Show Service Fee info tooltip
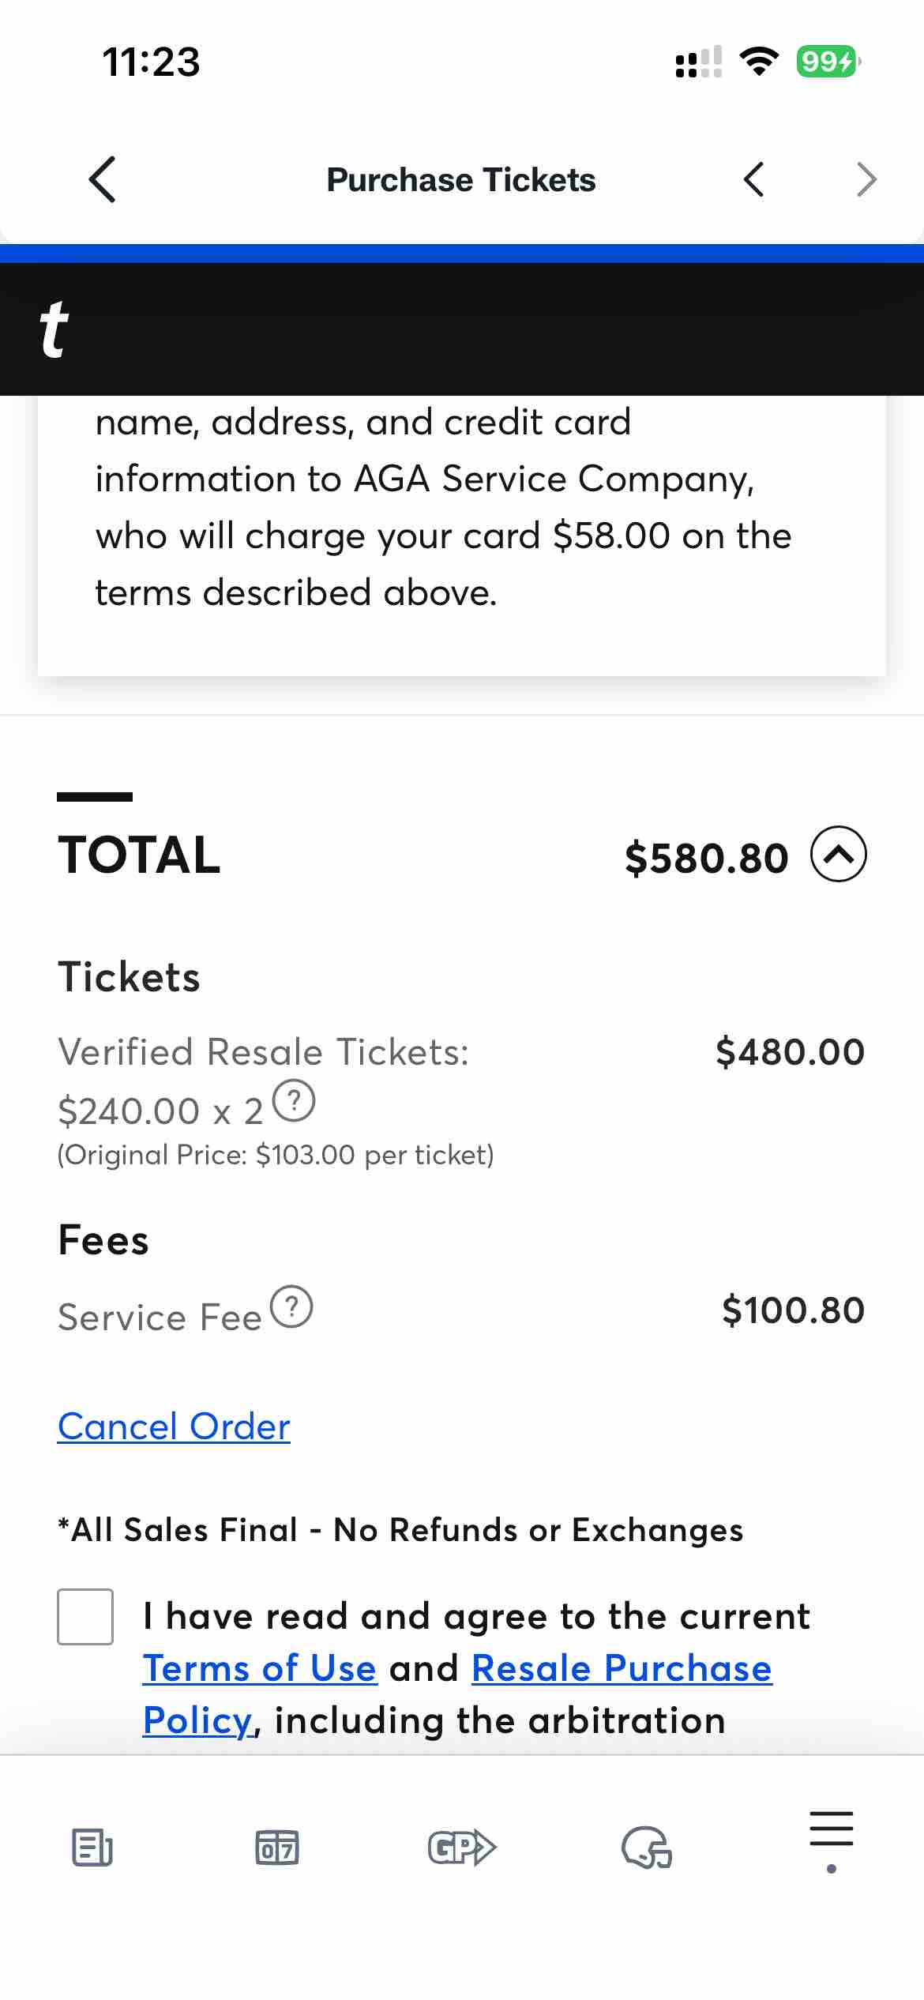This screenshot has width=924, height=2000. tap(291, 1307)
